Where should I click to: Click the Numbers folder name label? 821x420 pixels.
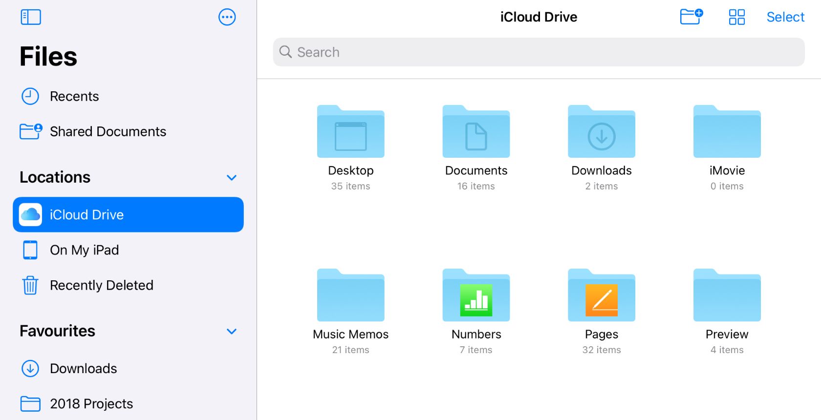[476, 334]
